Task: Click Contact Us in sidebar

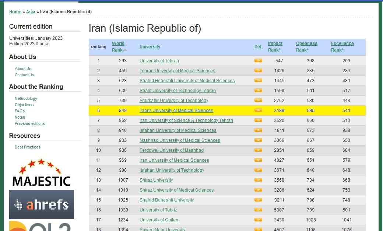Action: [x=24, y=75]
